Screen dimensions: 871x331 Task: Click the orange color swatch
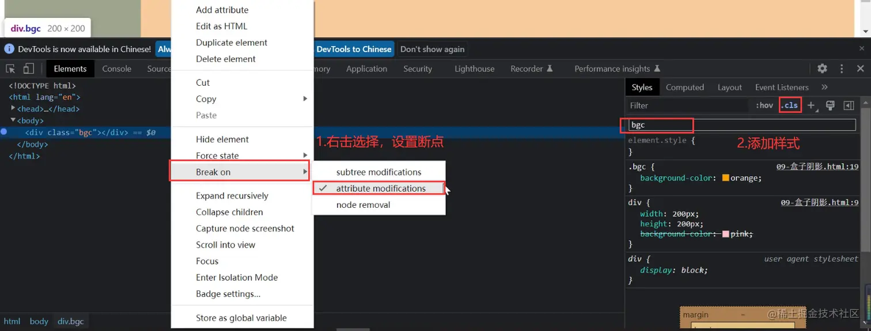click(x=725, y=178)
